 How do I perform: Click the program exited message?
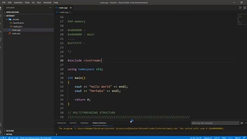pyautogui.click(x=141, y=129)
